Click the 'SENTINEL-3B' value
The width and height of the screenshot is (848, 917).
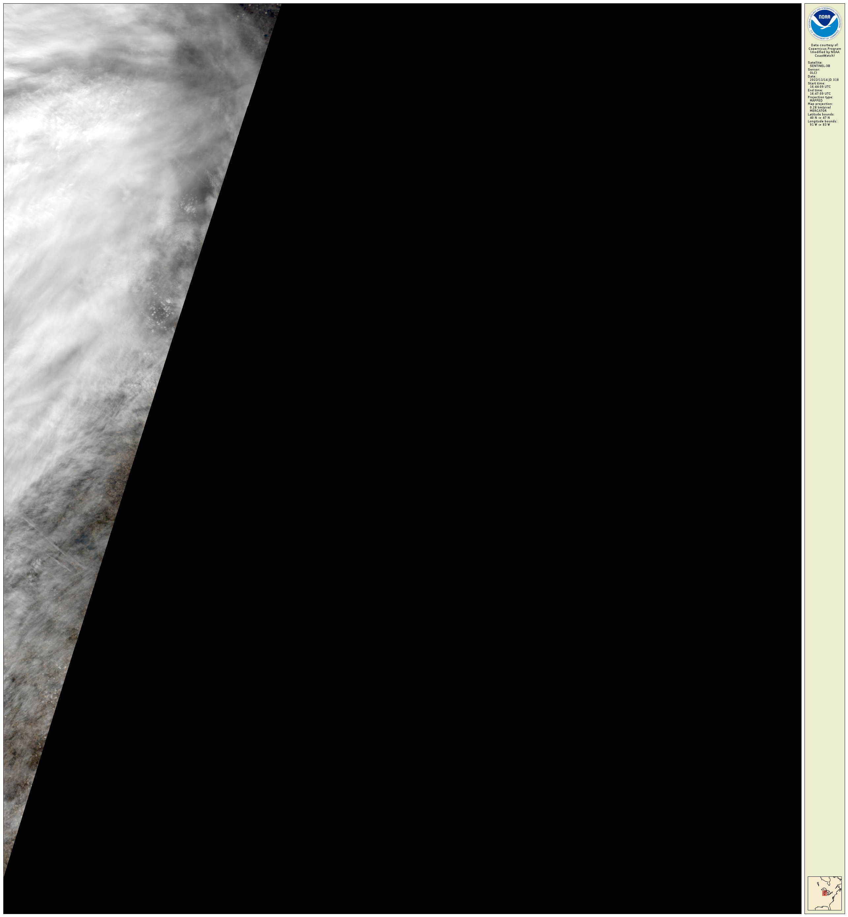tap(820, 66)
